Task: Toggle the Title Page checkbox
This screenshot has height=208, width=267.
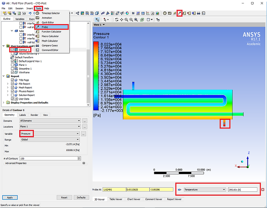Action: (x=12, y=80)
